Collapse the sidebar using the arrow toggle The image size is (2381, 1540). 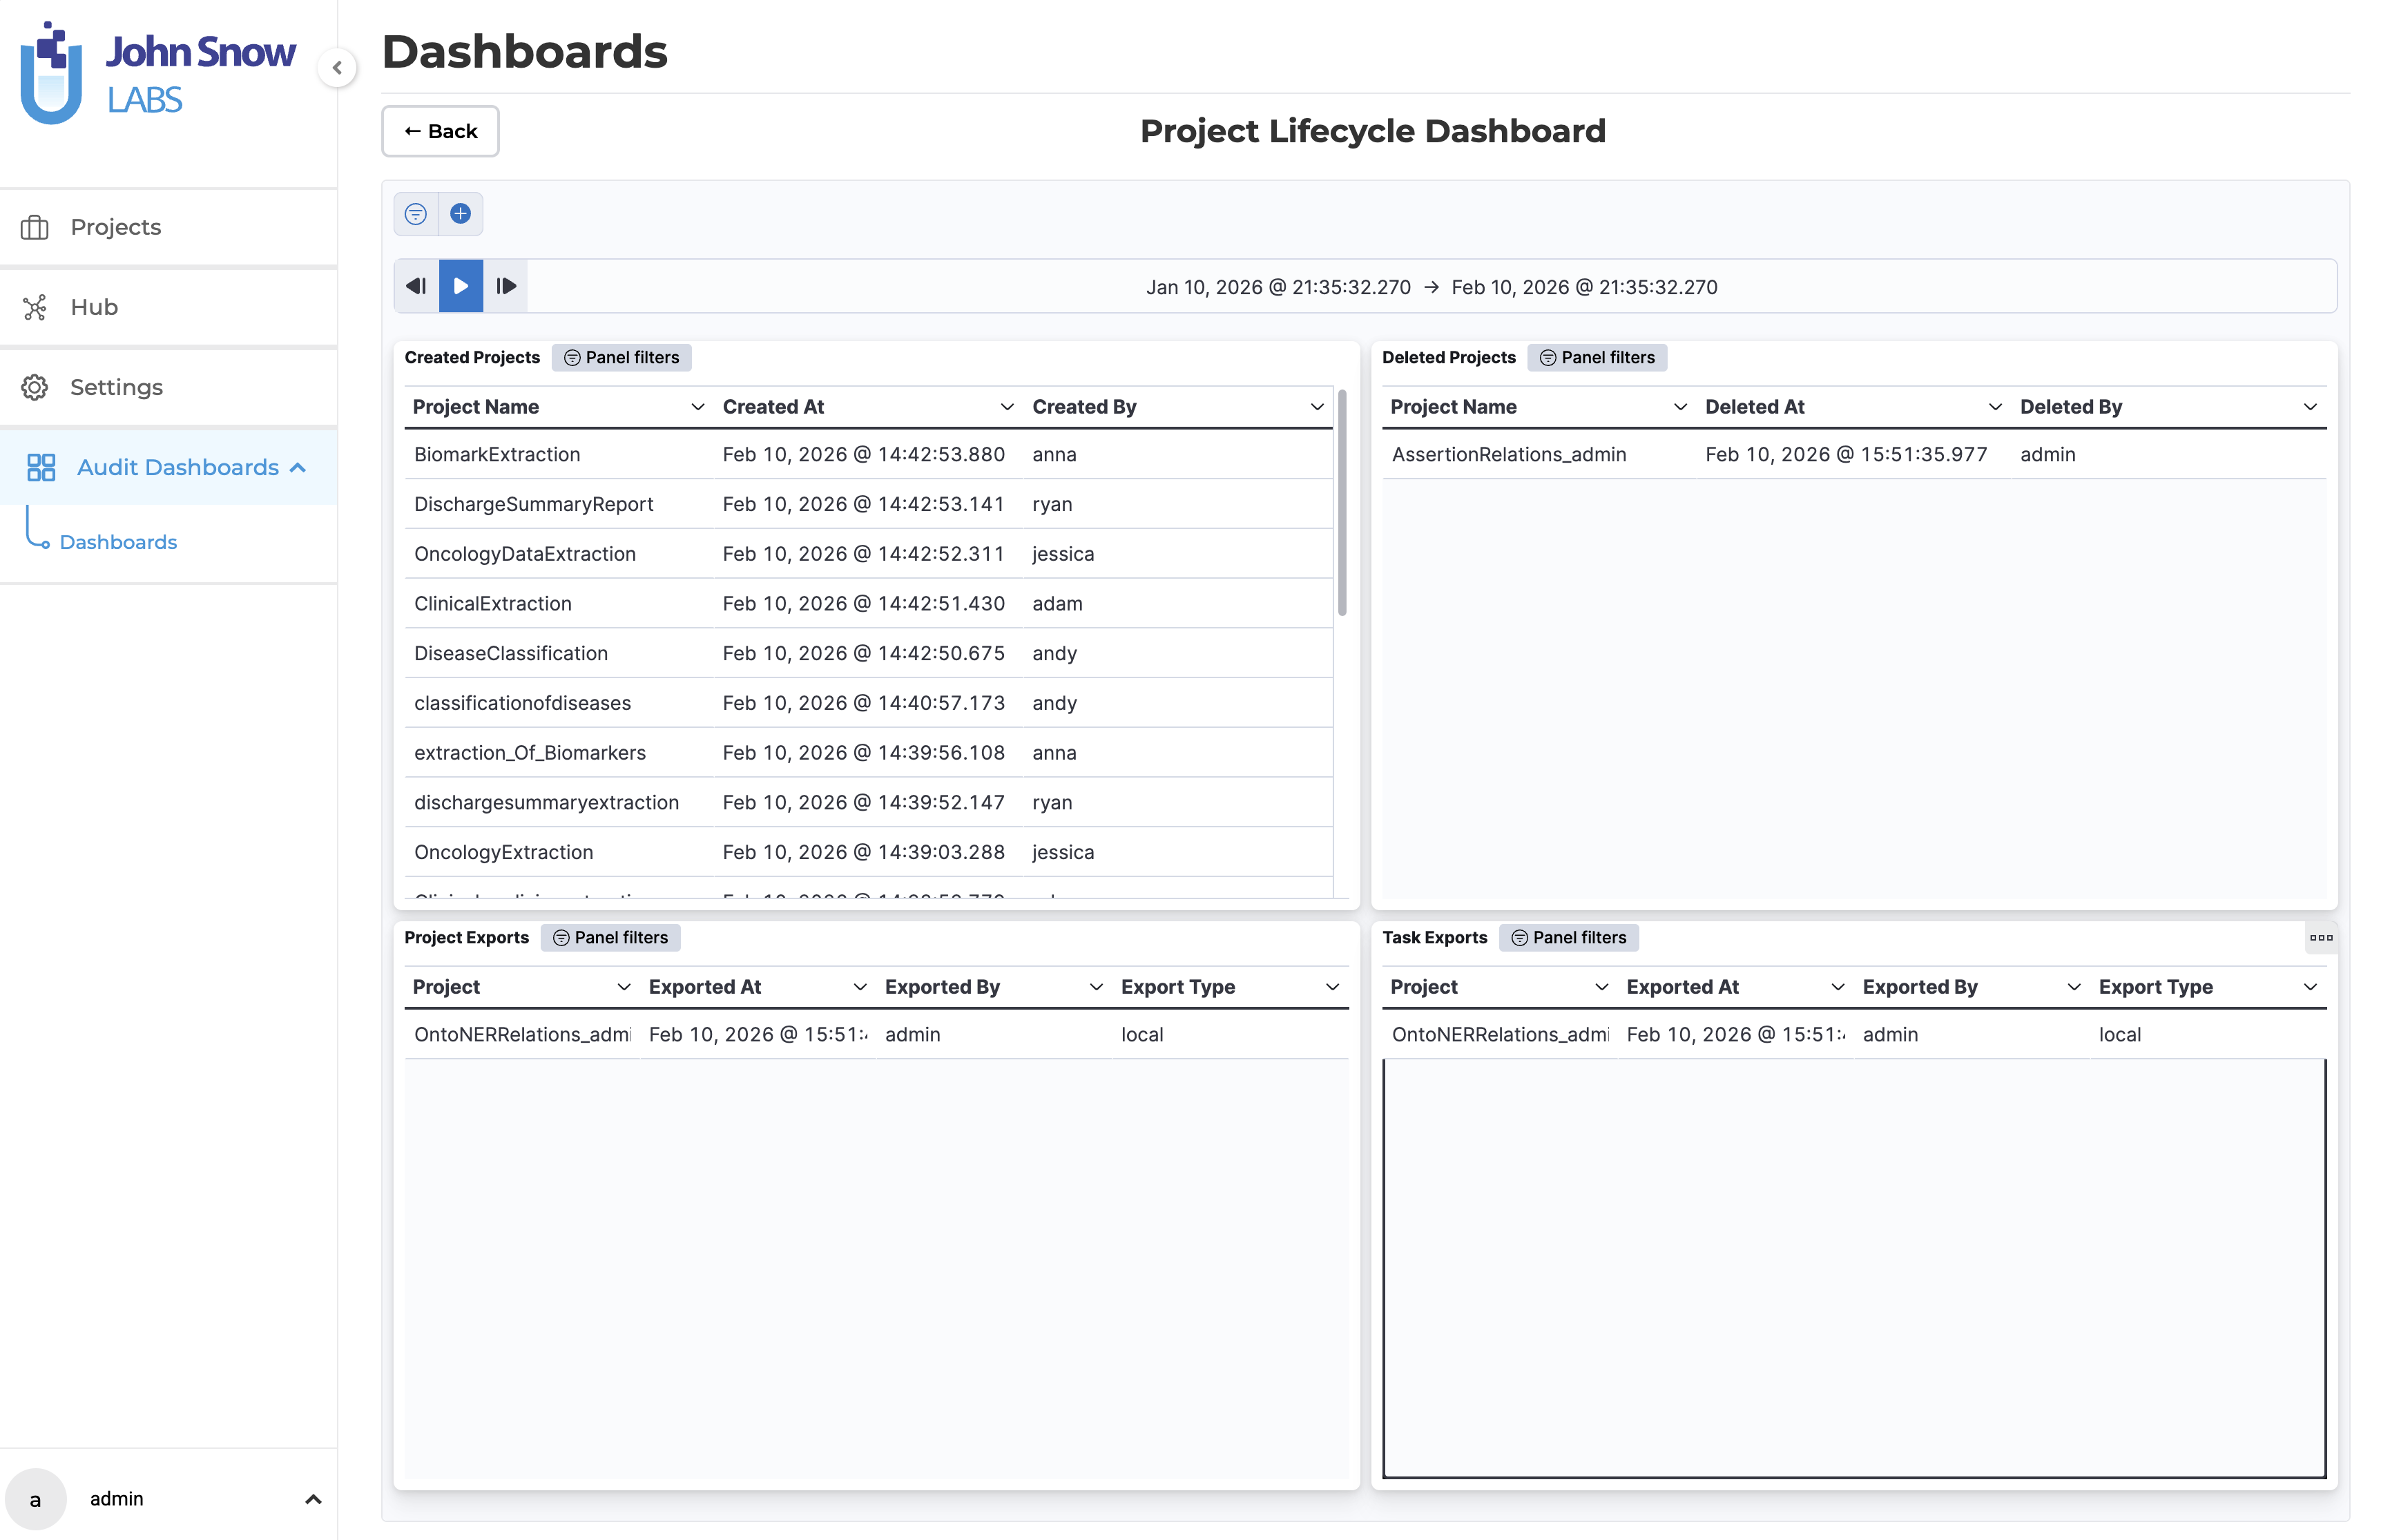338,68
